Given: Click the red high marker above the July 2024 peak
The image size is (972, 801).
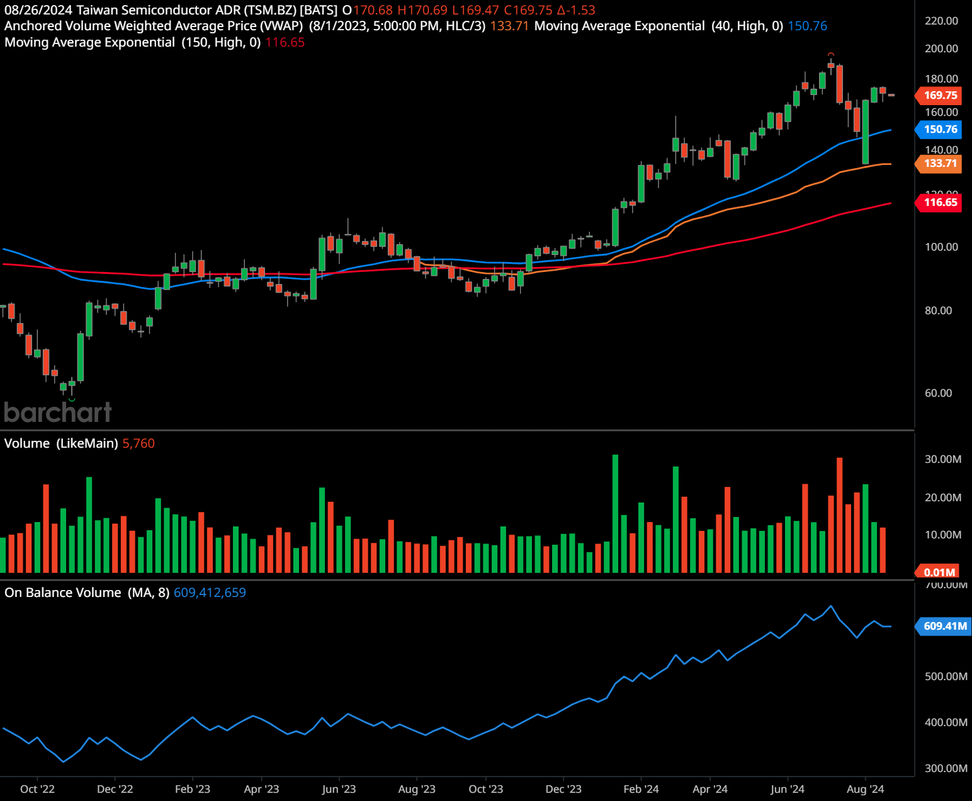Looking at the screenshot, I should 831,55.
